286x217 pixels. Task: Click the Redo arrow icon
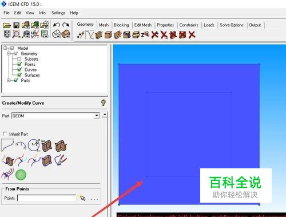coord(66,25)
